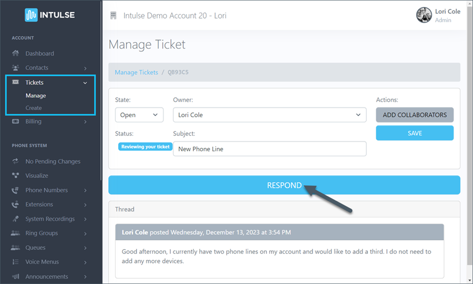Click the Billing icon in sidebar
This screenshot has height=284, width=473.
(15, 121)
